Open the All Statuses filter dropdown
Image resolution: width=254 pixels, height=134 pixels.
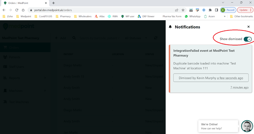136,38
